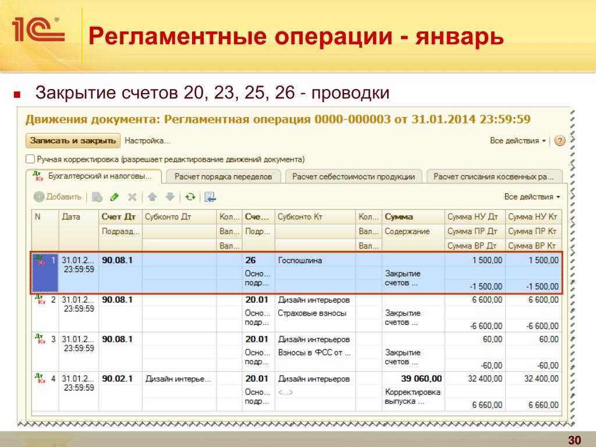Click the Добавить button label

point(63,197)
